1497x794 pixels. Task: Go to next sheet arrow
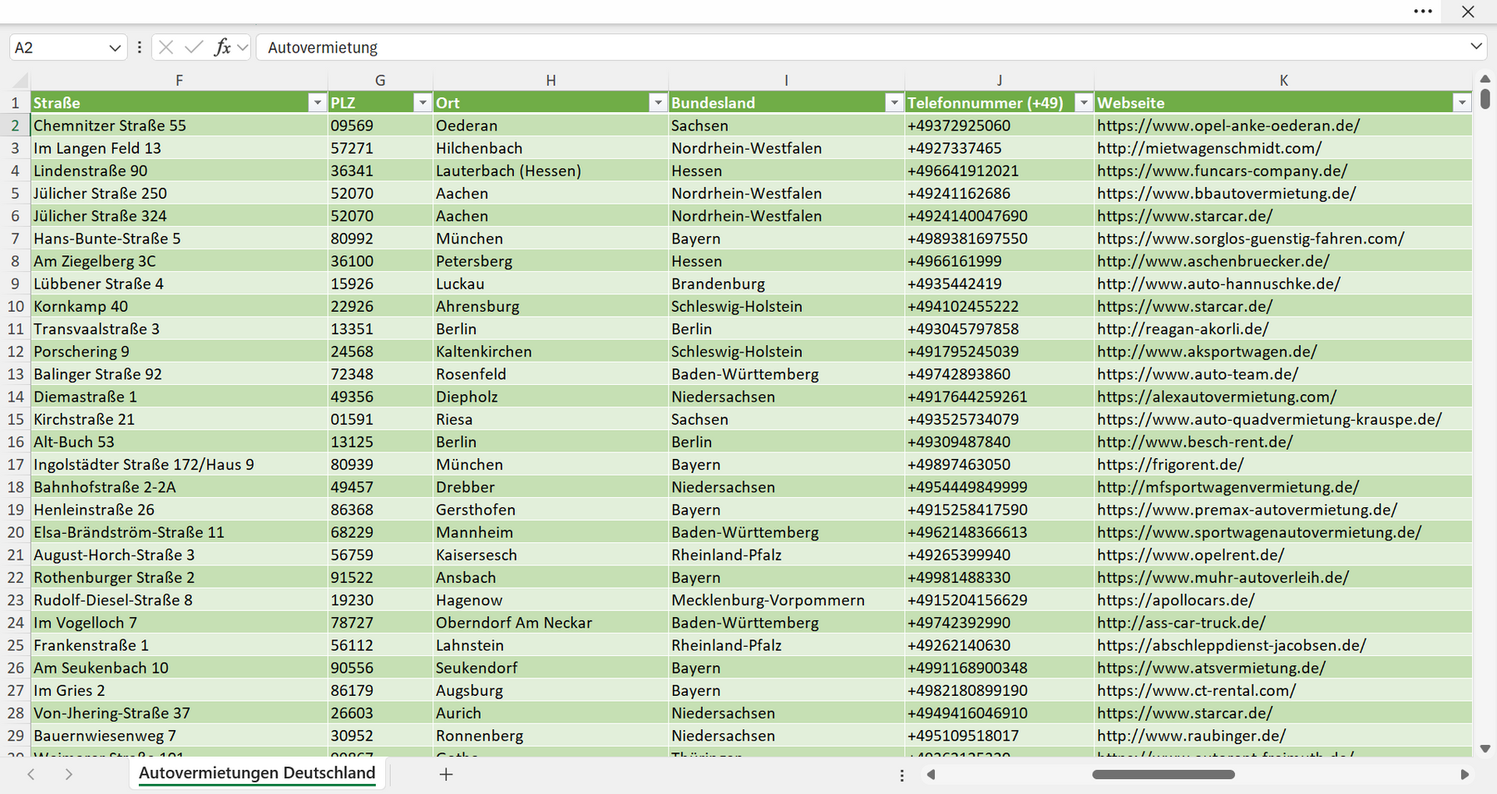click(69, 774)
